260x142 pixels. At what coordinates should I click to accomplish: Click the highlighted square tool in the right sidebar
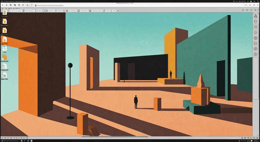click(x=255, y=27)
